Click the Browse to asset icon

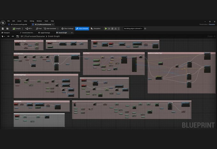8,29
